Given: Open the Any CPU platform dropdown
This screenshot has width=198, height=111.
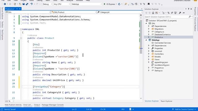Looking at the screenshot, I should coord(62,4).
